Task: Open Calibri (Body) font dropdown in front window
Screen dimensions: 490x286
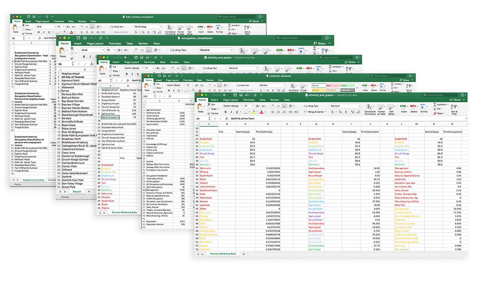Action: [233, 106]
